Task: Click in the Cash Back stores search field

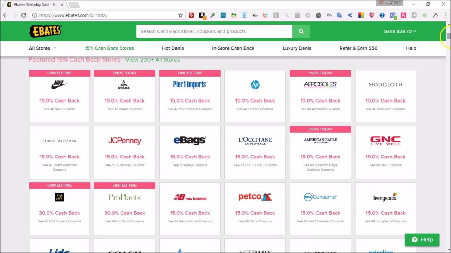Action: coord(214,31)
